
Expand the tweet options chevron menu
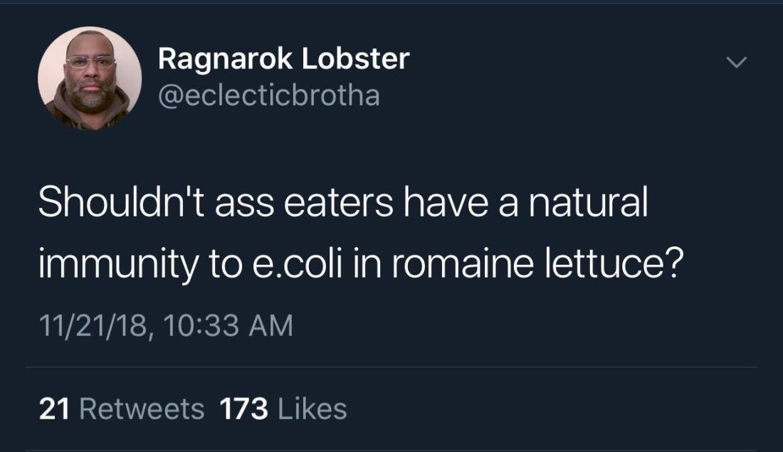coord(736,63)
